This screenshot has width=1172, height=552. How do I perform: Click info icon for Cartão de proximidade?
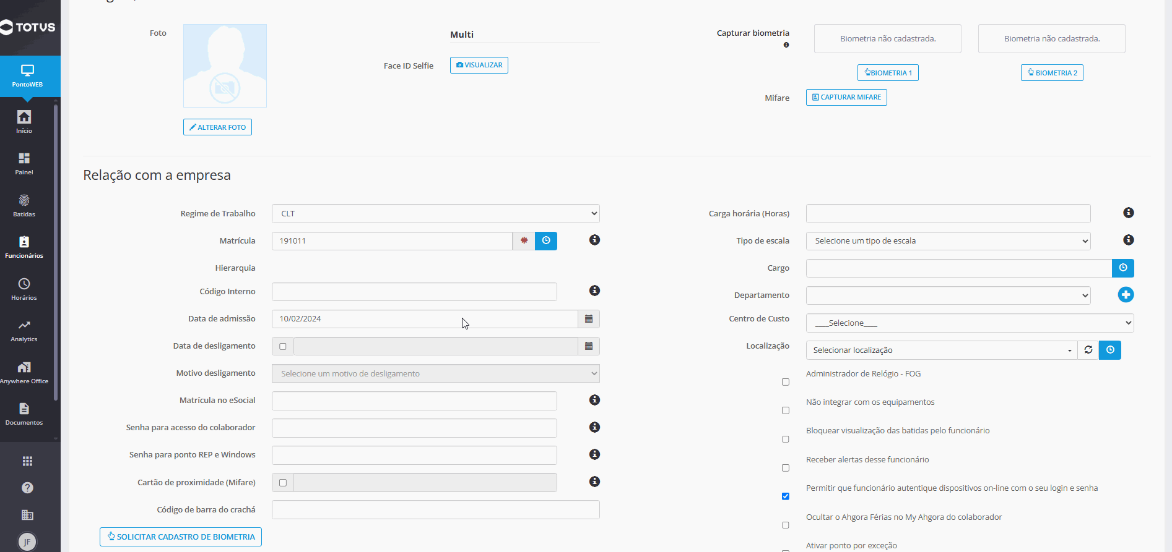coord(594,482)
